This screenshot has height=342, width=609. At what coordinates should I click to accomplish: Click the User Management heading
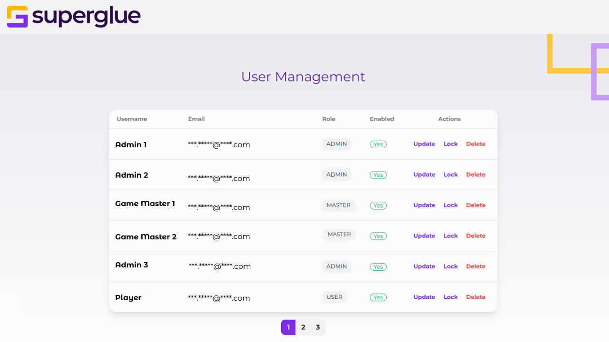coord(303,76)
